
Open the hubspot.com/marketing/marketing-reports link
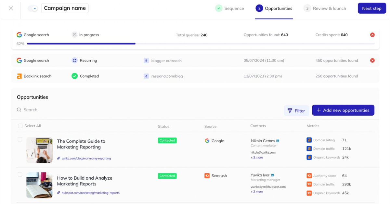pyautogui.click(x=90, y=193)
